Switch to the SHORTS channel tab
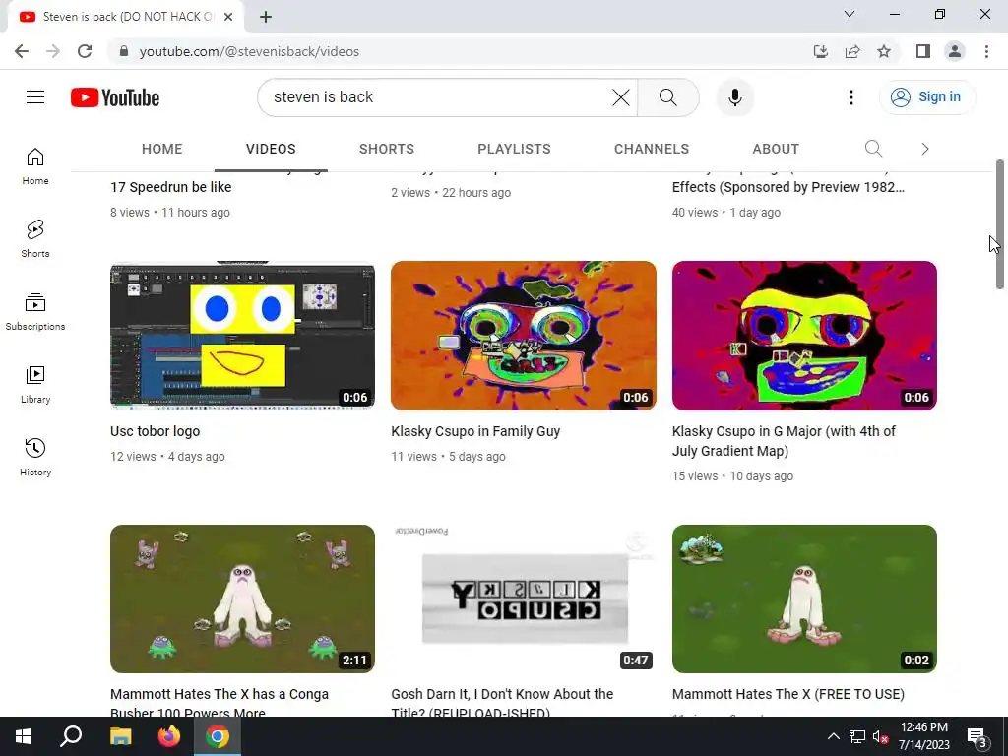 pos(386,149)
